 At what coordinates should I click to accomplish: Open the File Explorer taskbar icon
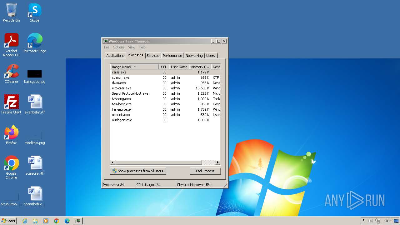coord(35,221)
